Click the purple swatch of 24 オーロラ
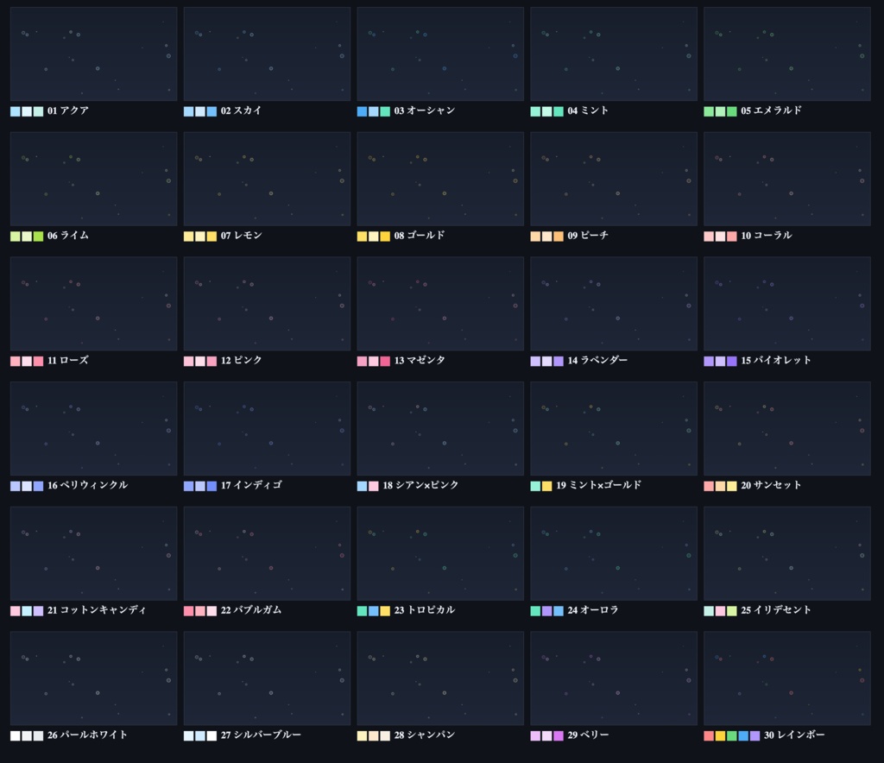Screen dimensions: 884x763 pyautogui.click(x=546, y=611)
